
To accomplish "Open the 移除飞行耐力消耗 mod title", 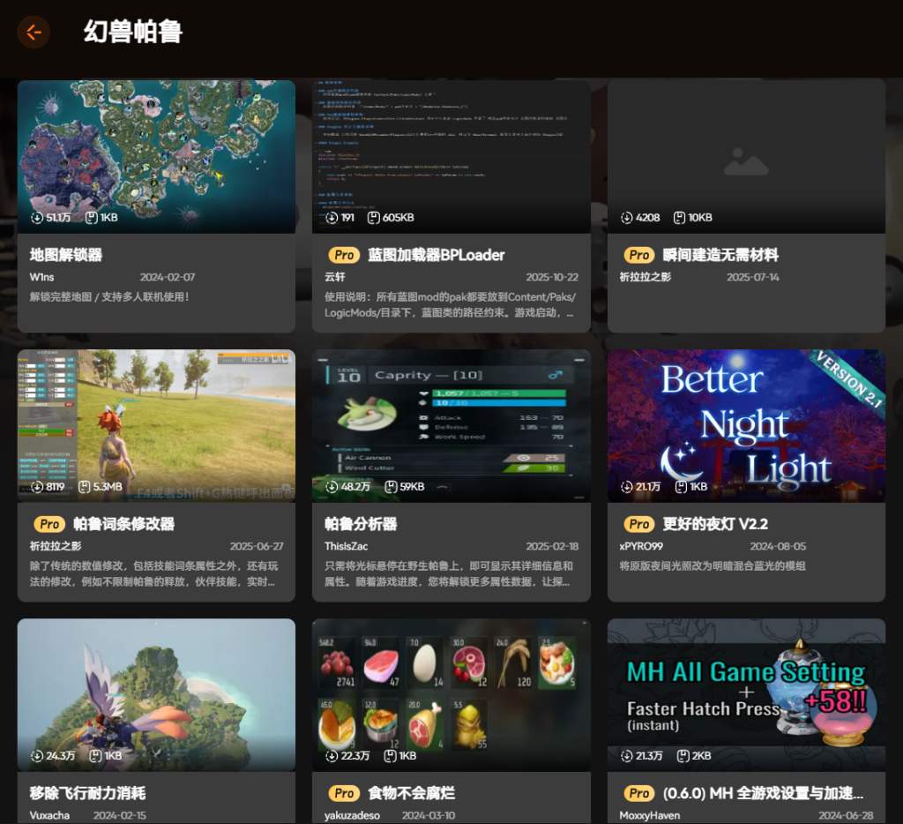I will click(x=87, y=793).
